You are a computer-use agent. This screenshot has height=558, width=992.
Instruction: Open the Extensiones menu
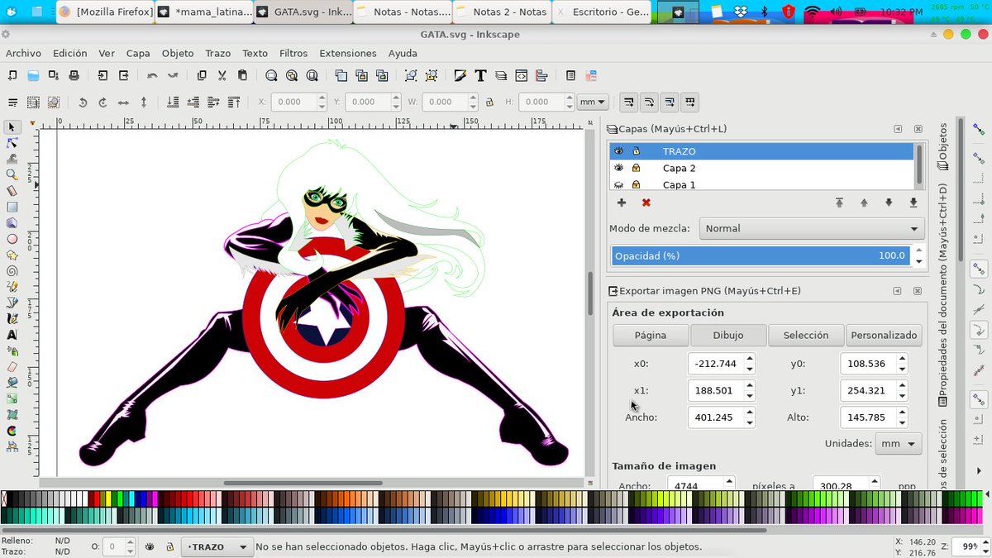[348, 53]
